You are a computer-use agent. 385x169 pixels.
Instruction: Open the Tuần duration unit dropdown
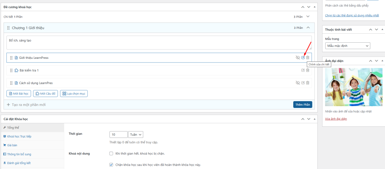pos(136,135)
